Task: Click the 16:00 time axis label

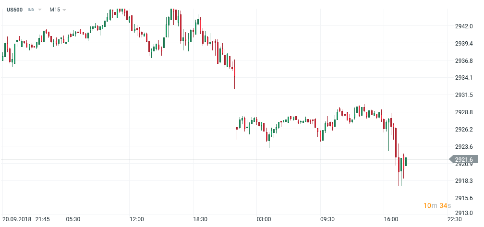Action: click(x=391, y=219)
